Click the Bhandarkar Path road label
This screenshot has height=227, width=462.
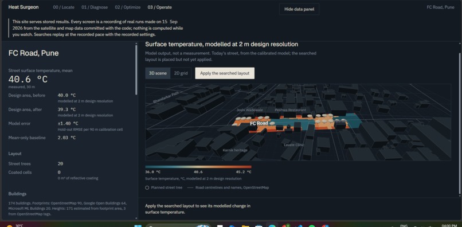click(x=166, y=97)
